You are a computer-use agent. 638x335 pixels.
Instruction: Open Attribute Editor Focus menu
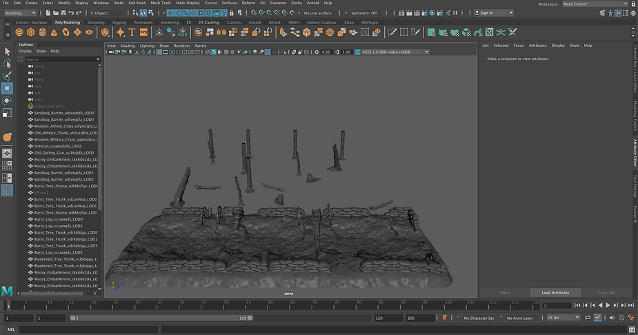point(519,45)
